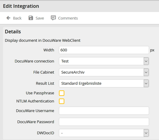This screenshot has height=140, width=159.
Task: Click the DocuWare Password label
Action: pos(36,122)
